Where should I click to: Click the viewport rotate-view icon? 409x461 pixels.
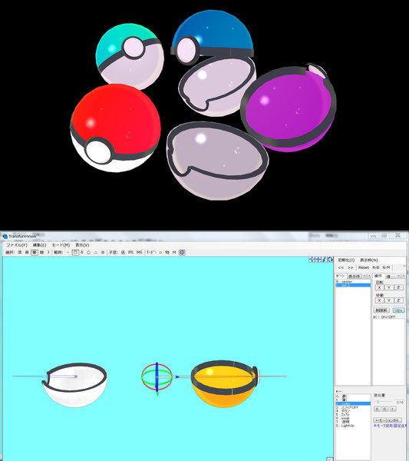point(330,260)
